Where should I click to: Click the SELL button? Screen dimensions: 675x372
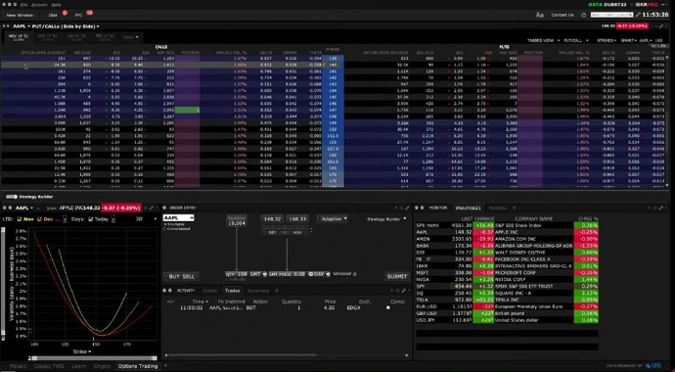point(189,276)
